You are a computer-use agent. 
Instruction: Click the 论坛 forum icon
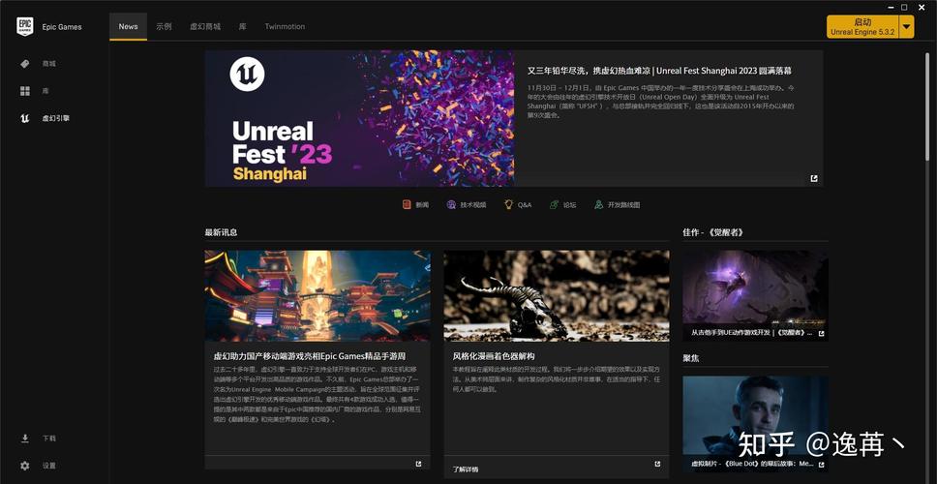[554, 204]
